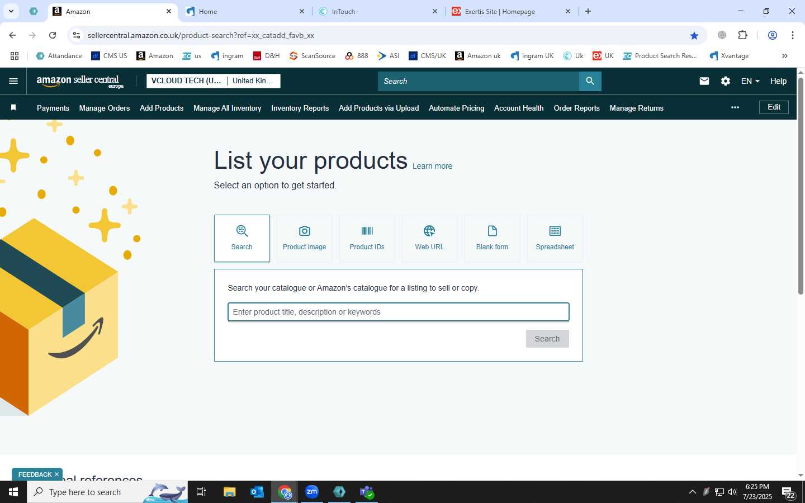Open Microsoft Teams from the taskbar
The image size is (805, 503).
click(x=367, y=492)
